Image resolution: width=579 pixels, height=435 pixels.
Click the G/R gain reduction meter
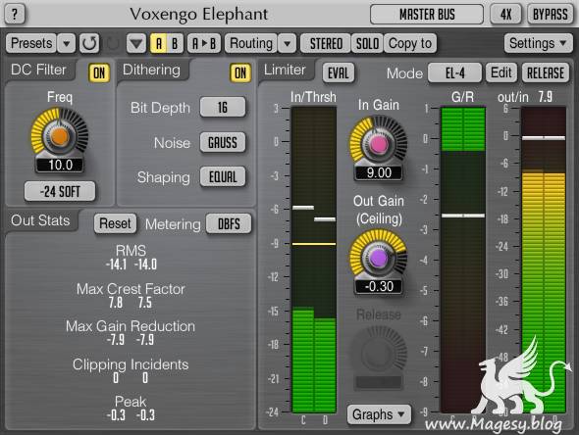tap(463, 260)
